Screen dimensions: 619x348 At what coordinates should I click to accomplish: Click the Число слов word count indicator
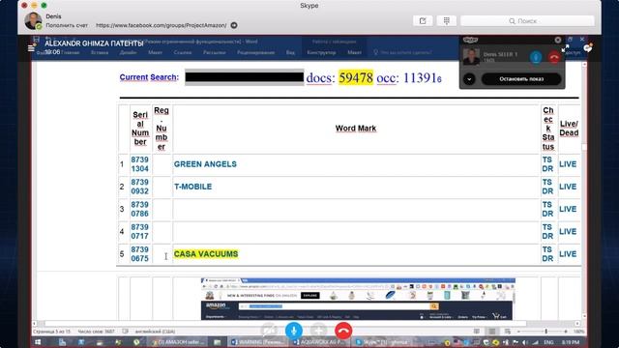(96, 332)
